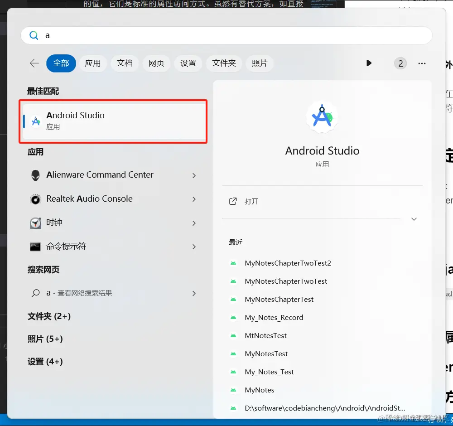
Task: Click Android icon beside My_Notes_Record
Action: point(233,318)
